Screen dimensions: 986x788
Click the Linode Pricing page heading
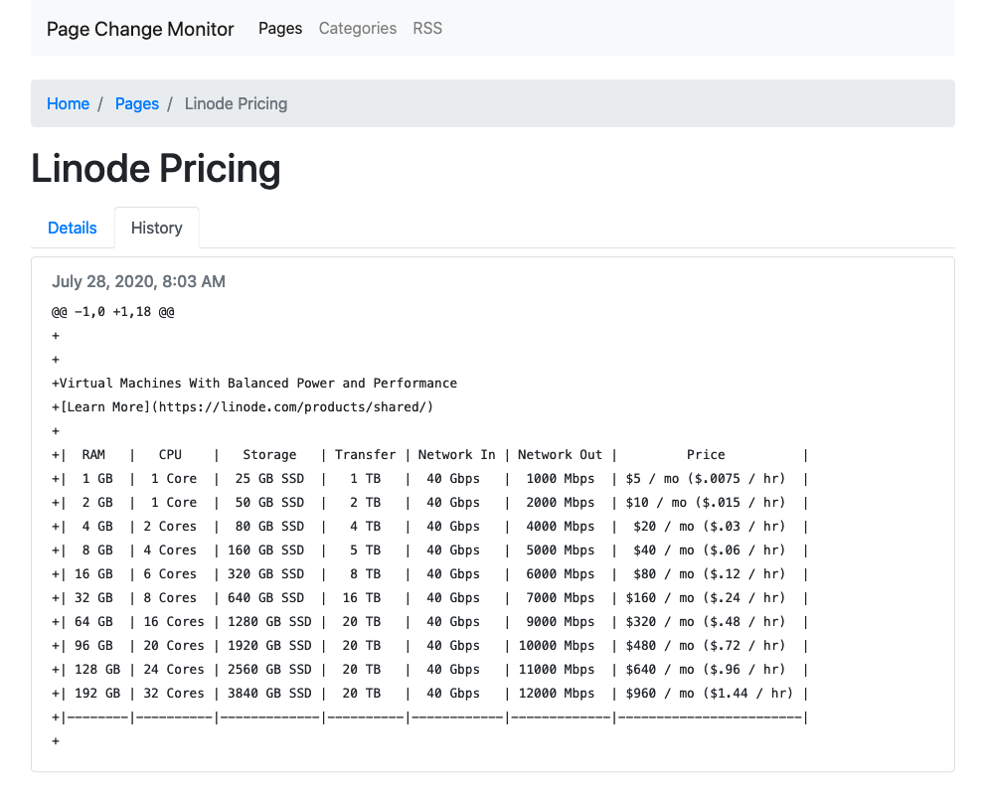(x=156, y=169)
